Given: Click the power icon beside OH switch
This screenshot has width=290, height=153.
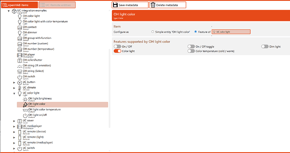Looking at the screenshot, I should (x=20, y=77).
